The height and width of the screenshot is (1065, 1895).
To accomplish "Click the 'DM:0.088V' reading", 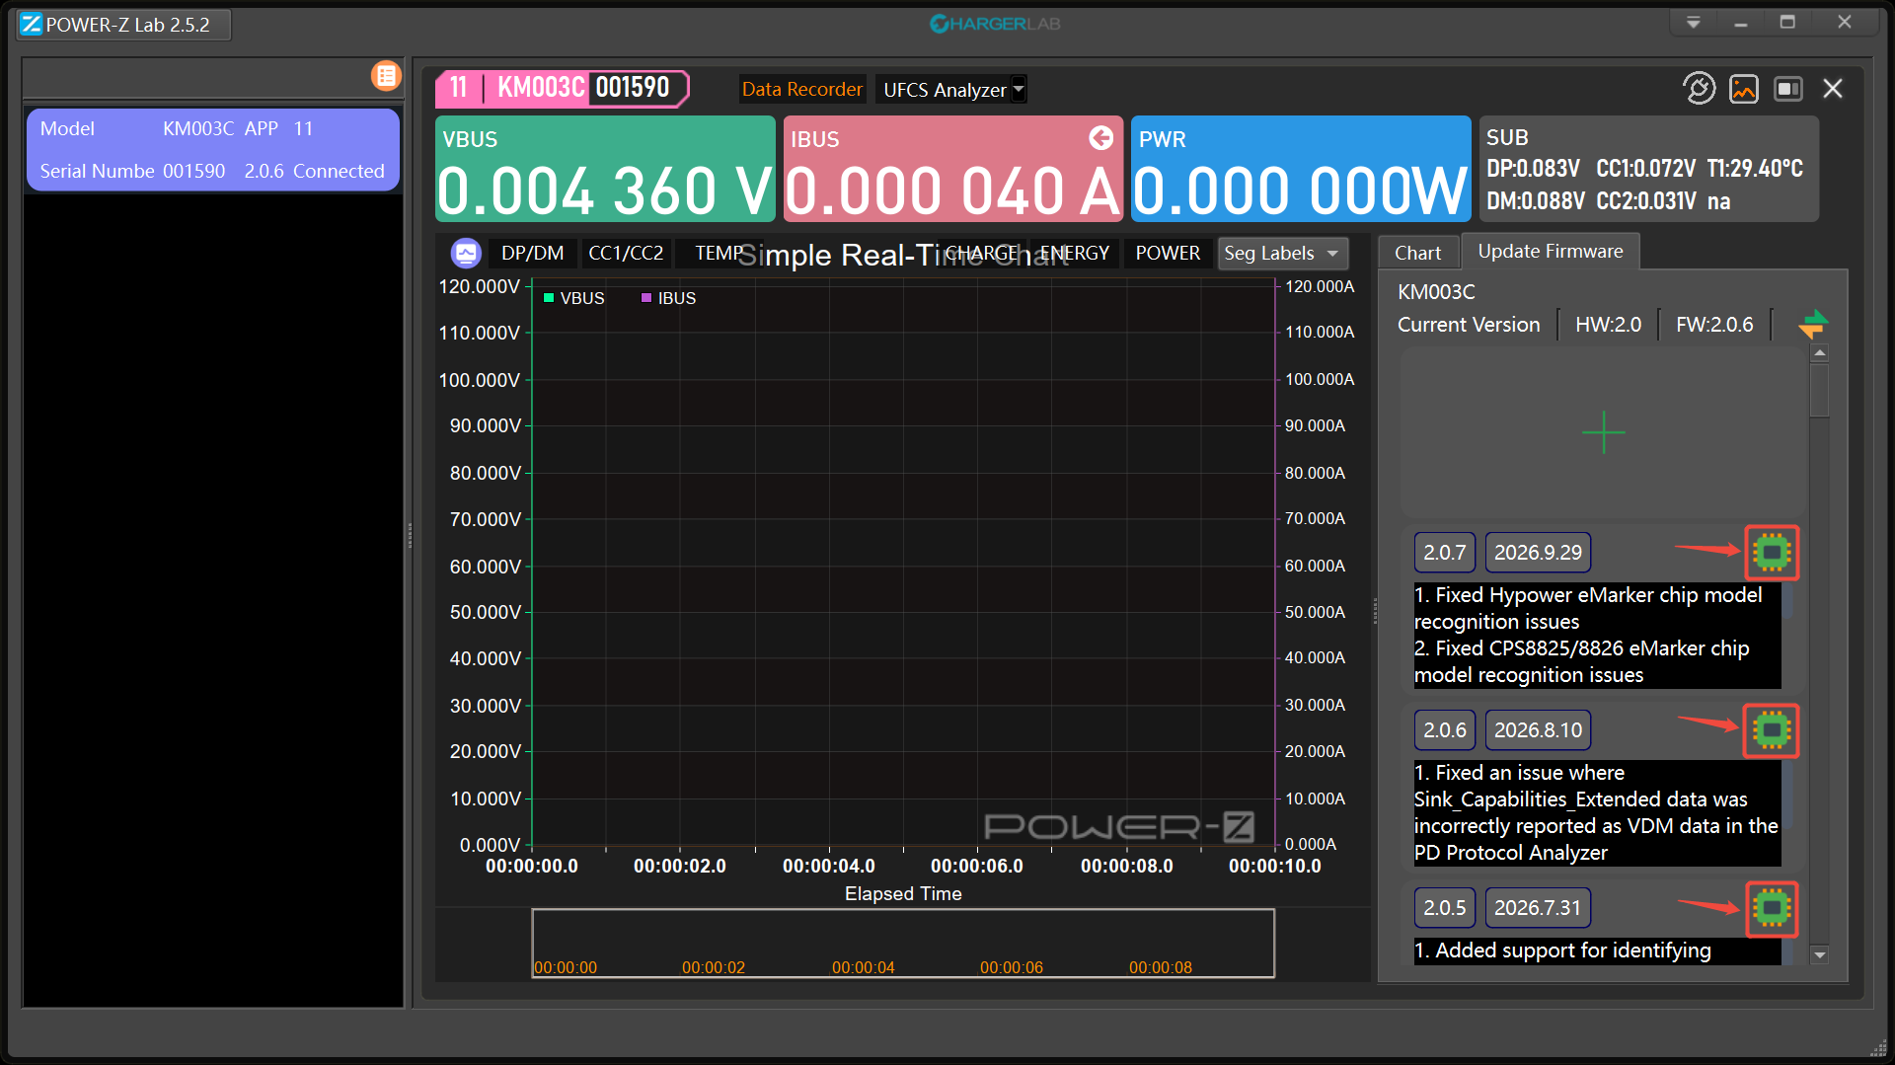I will pos(1536,201).
